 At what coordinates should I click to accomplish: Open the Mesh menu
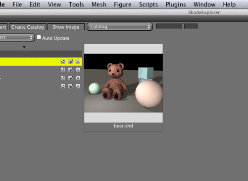99,4
